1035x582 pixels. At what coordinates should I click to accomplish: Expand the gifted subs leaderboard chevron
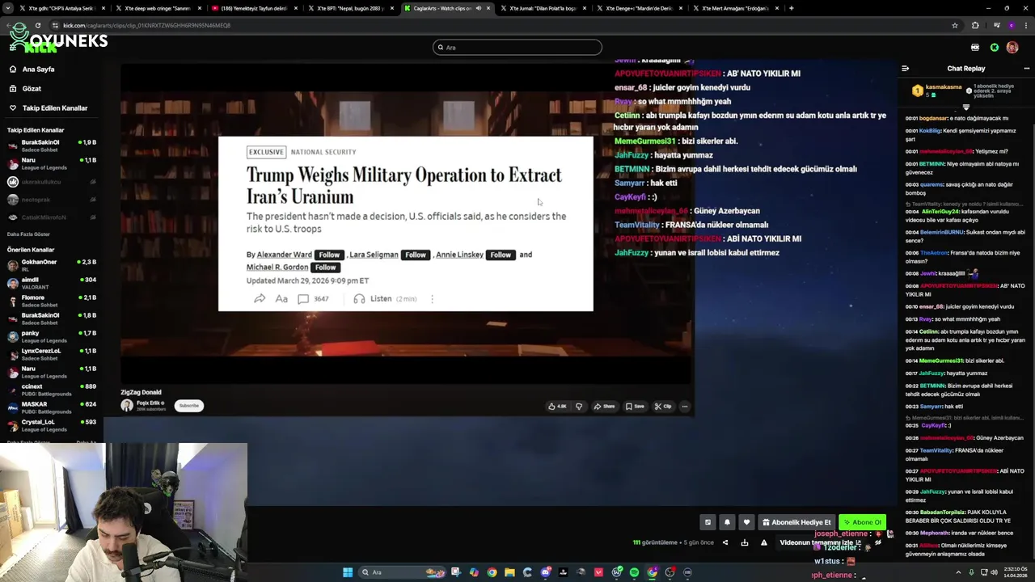[966, 107]
